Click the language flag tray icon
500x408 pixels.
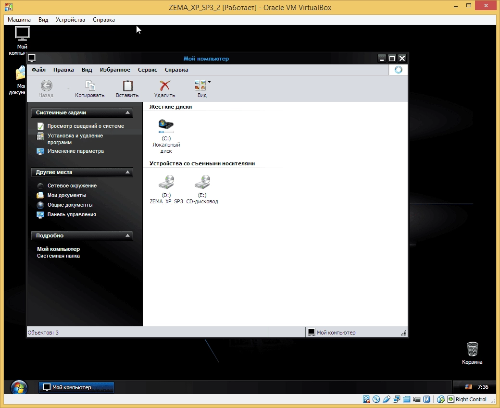[468, 387]
